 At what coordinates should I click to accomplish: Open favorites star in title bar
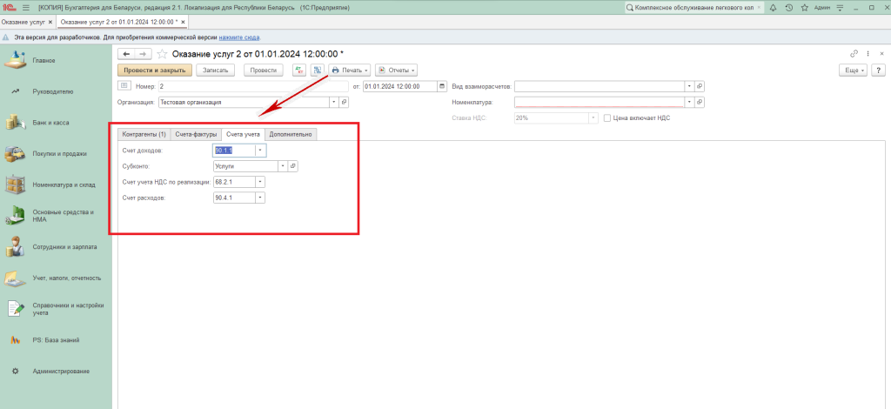pyautogui.click(x=804, y=7)
